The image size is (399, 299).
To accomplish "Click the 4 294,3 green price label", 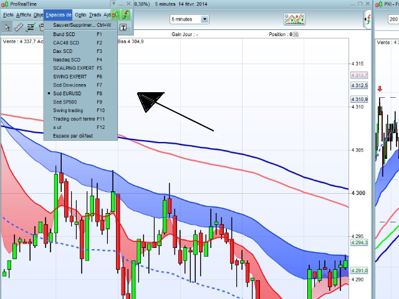I will tap(359, 242).
